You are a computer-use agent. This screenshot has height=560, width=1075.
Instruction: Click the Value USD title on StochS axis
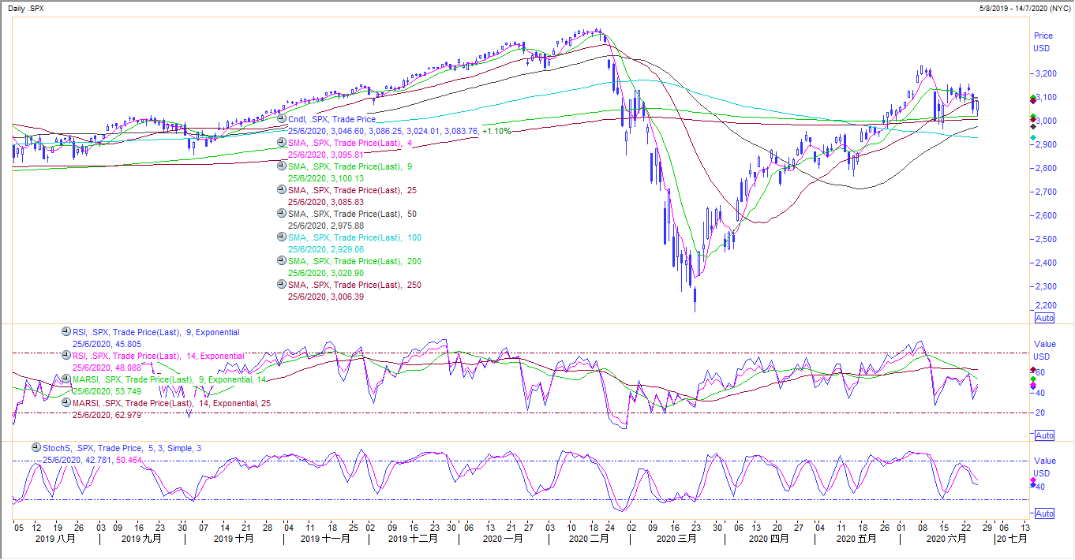pos(1044,466)
